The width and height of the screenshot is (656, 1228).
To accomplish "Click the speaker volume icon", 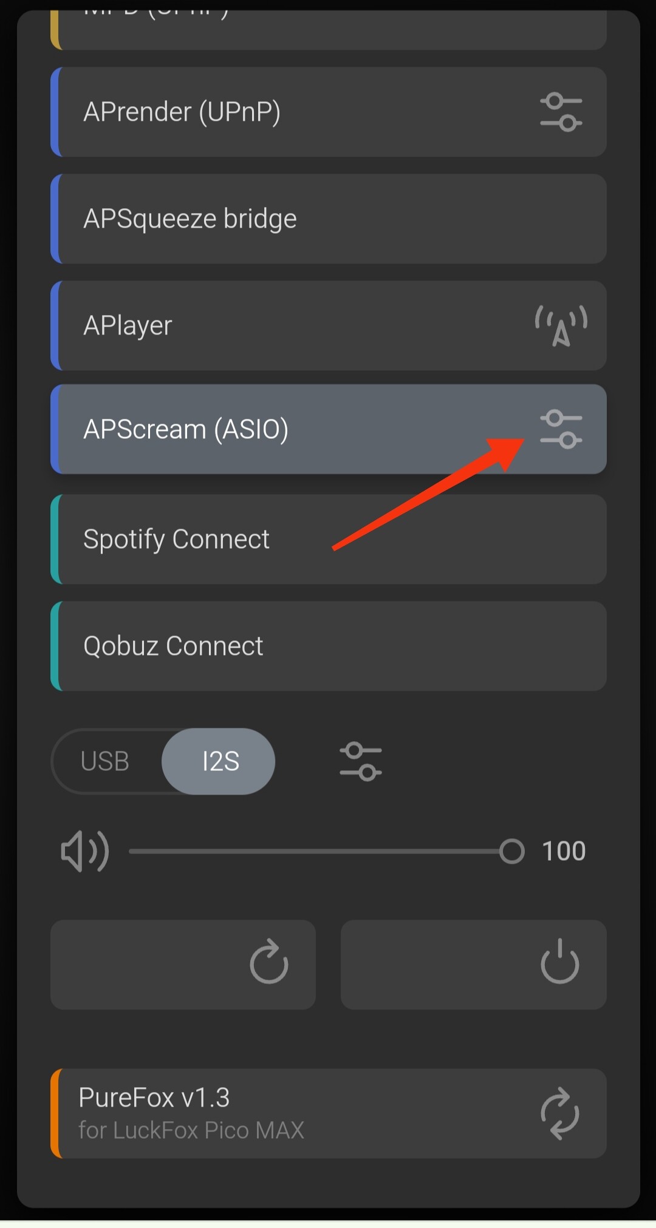I will 85,852.
